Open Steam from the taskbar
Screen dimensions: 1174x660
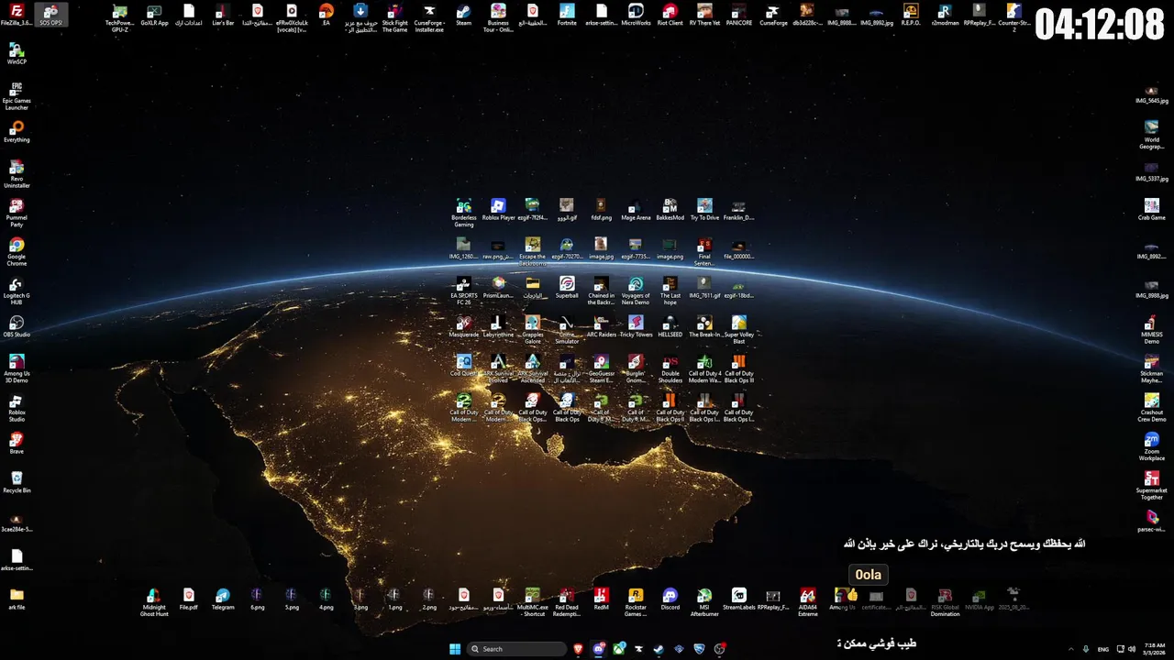point(659,649)
